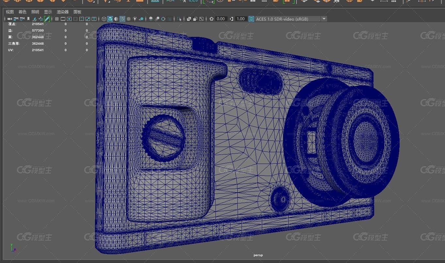
Task: Toggle screen space ambient occlusion icon
Action: pyautogui.click(x=151, y=19)
